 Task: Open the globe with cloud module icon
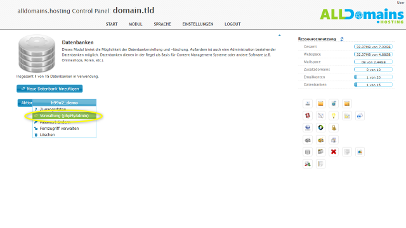coord(360,115)
